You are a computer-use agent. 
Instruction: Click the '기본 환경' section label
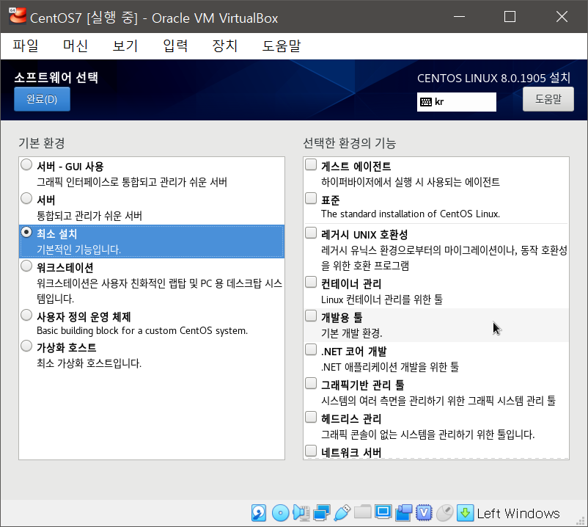click(x=42, y=143)
